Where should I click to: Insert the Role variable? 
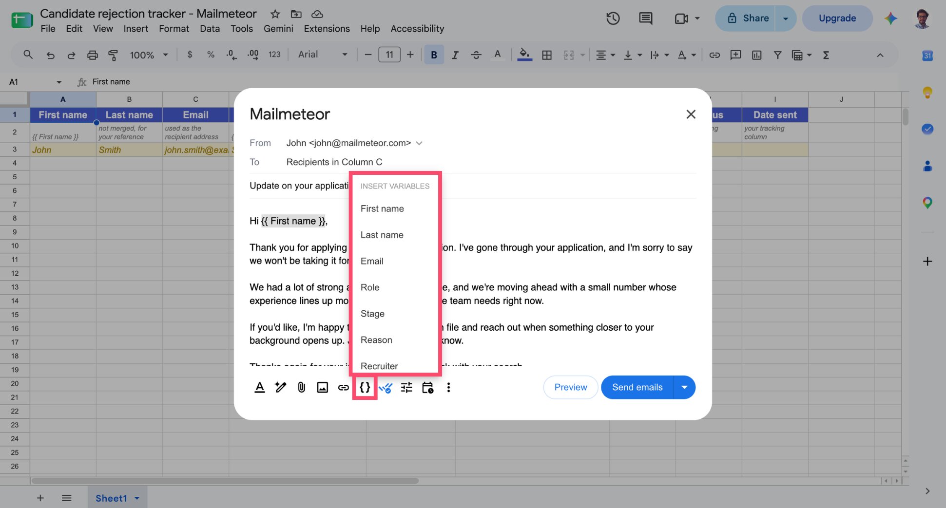click(370, 287)
